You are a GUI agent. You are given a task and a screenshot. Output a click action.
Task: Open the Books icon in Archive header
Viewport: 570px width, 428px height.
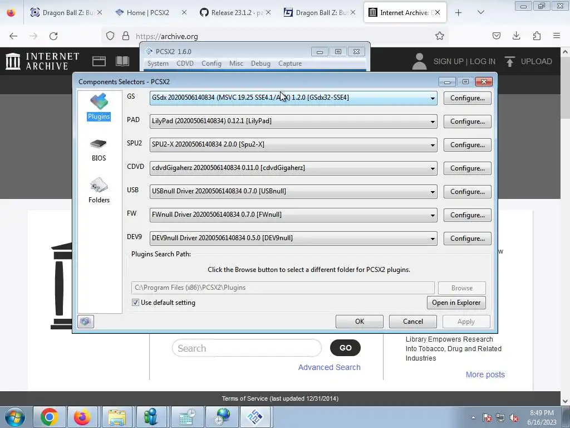(122, 61)
